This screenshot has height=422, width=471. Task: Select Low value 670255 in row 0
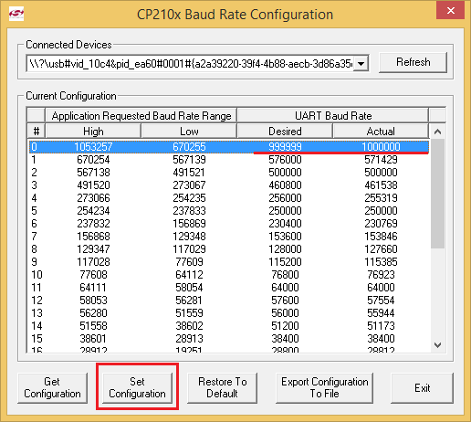click(189, 147)
